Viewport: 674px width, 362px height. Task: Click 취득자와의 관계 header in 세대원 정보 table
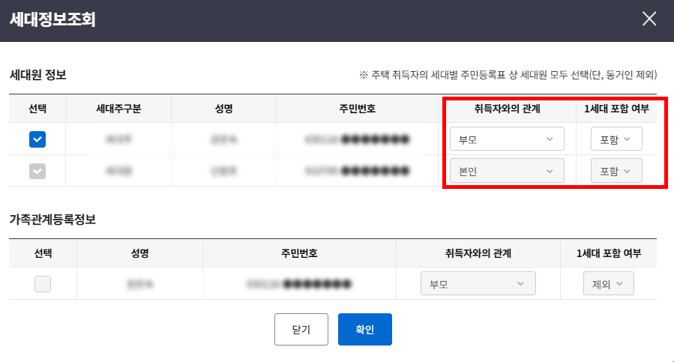[x=508, y=109]
